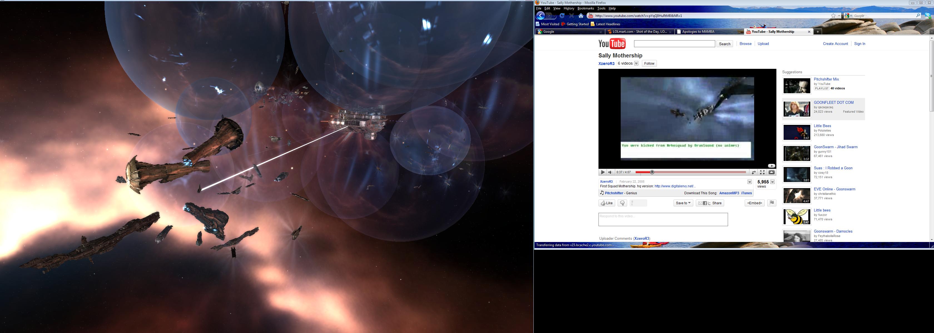The width and height of the screenshot is (934, 333).
Task: Bookmark this page with the star icon
Action: [833, 16]
